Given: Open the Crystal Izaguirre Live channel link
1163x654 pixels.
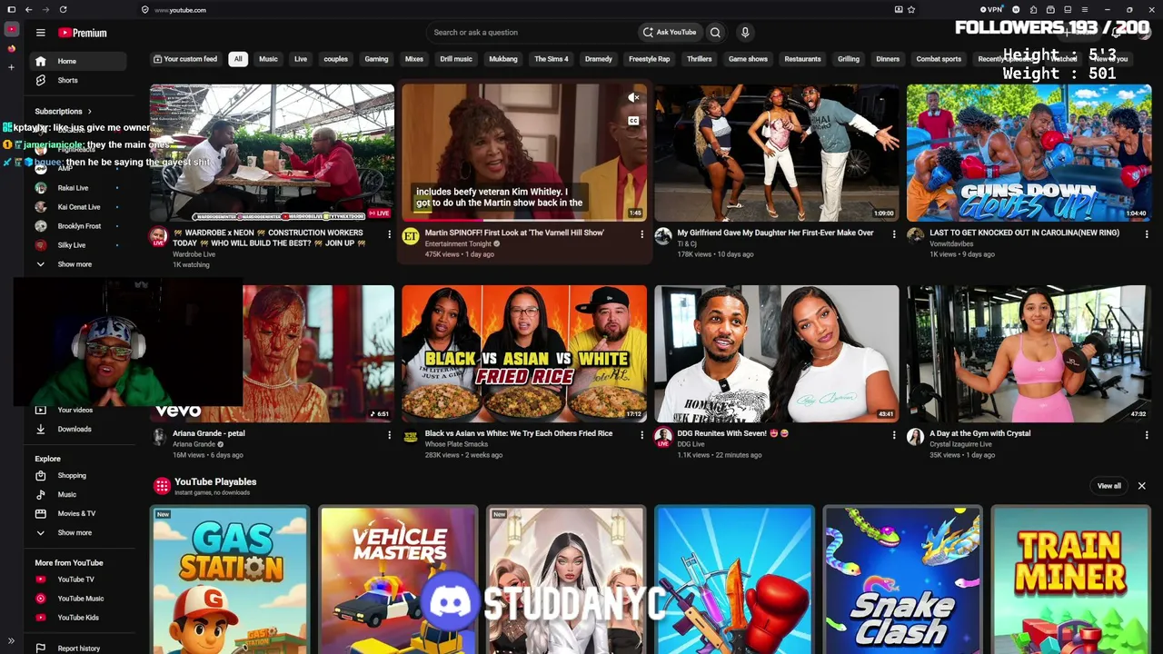Looking at the screenshot, I should point(960,444).
